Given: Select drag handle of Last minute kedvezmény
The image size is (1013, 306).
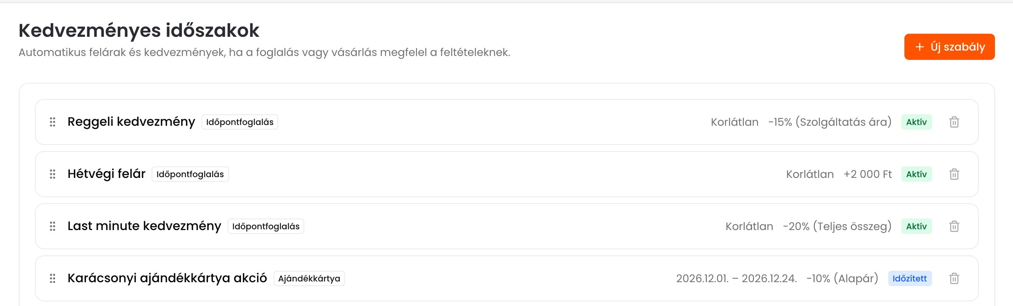Looking at the screenshot, I should [52, 226].
